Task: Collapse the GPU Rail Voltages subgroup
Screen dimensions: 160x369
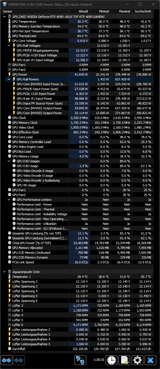Action: point(9,46)
